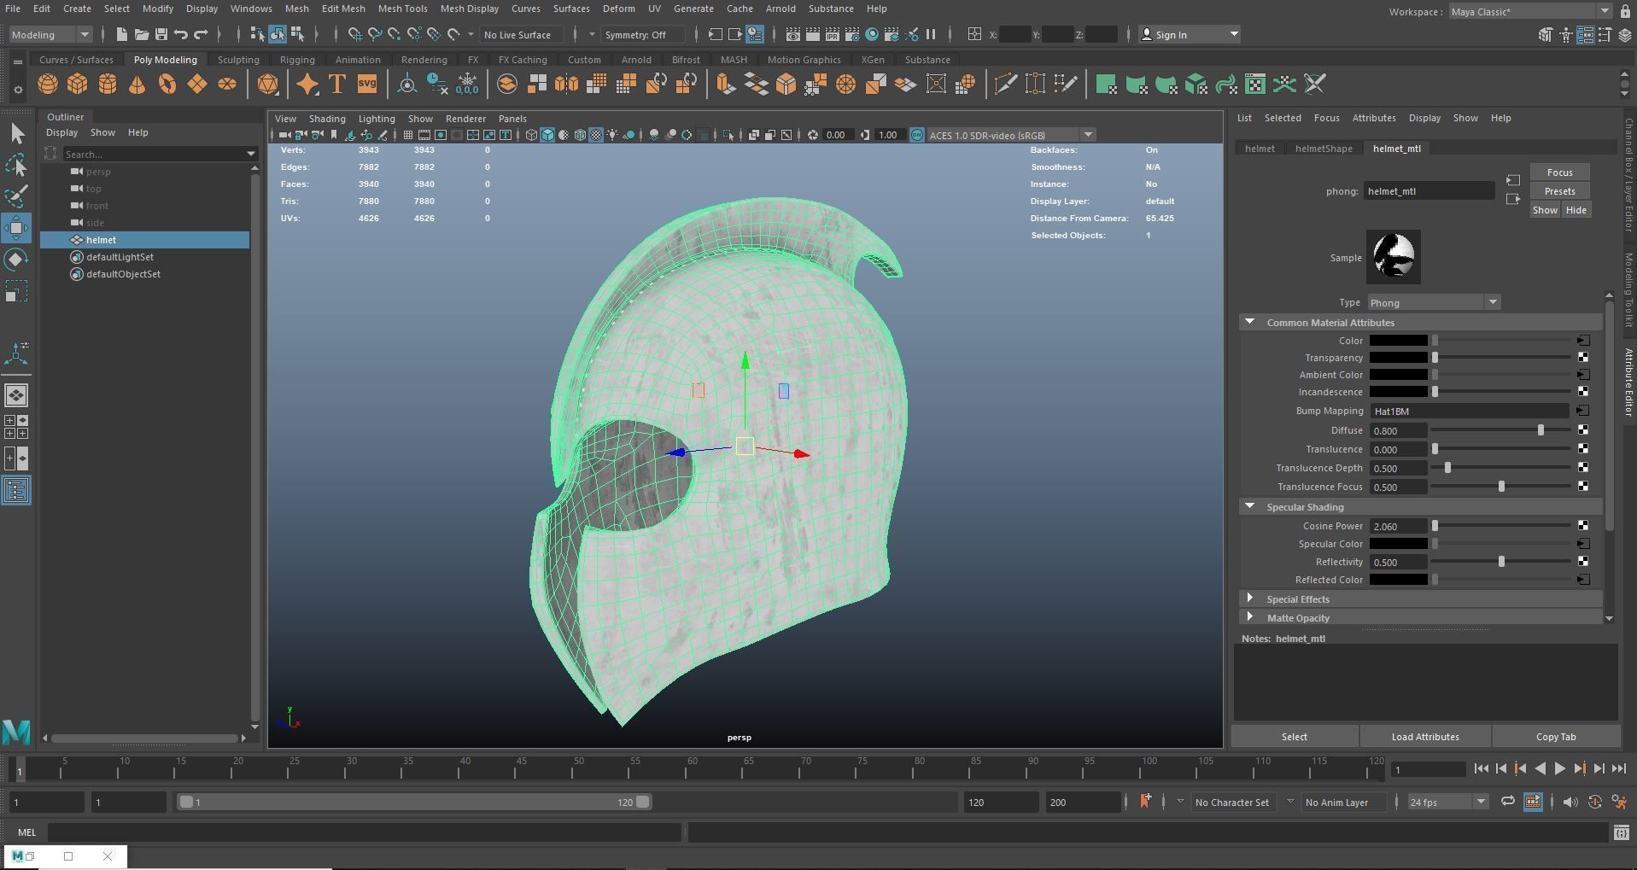
Task: Adjust the Reflectivity slider handle
Action: point(1501,562)
